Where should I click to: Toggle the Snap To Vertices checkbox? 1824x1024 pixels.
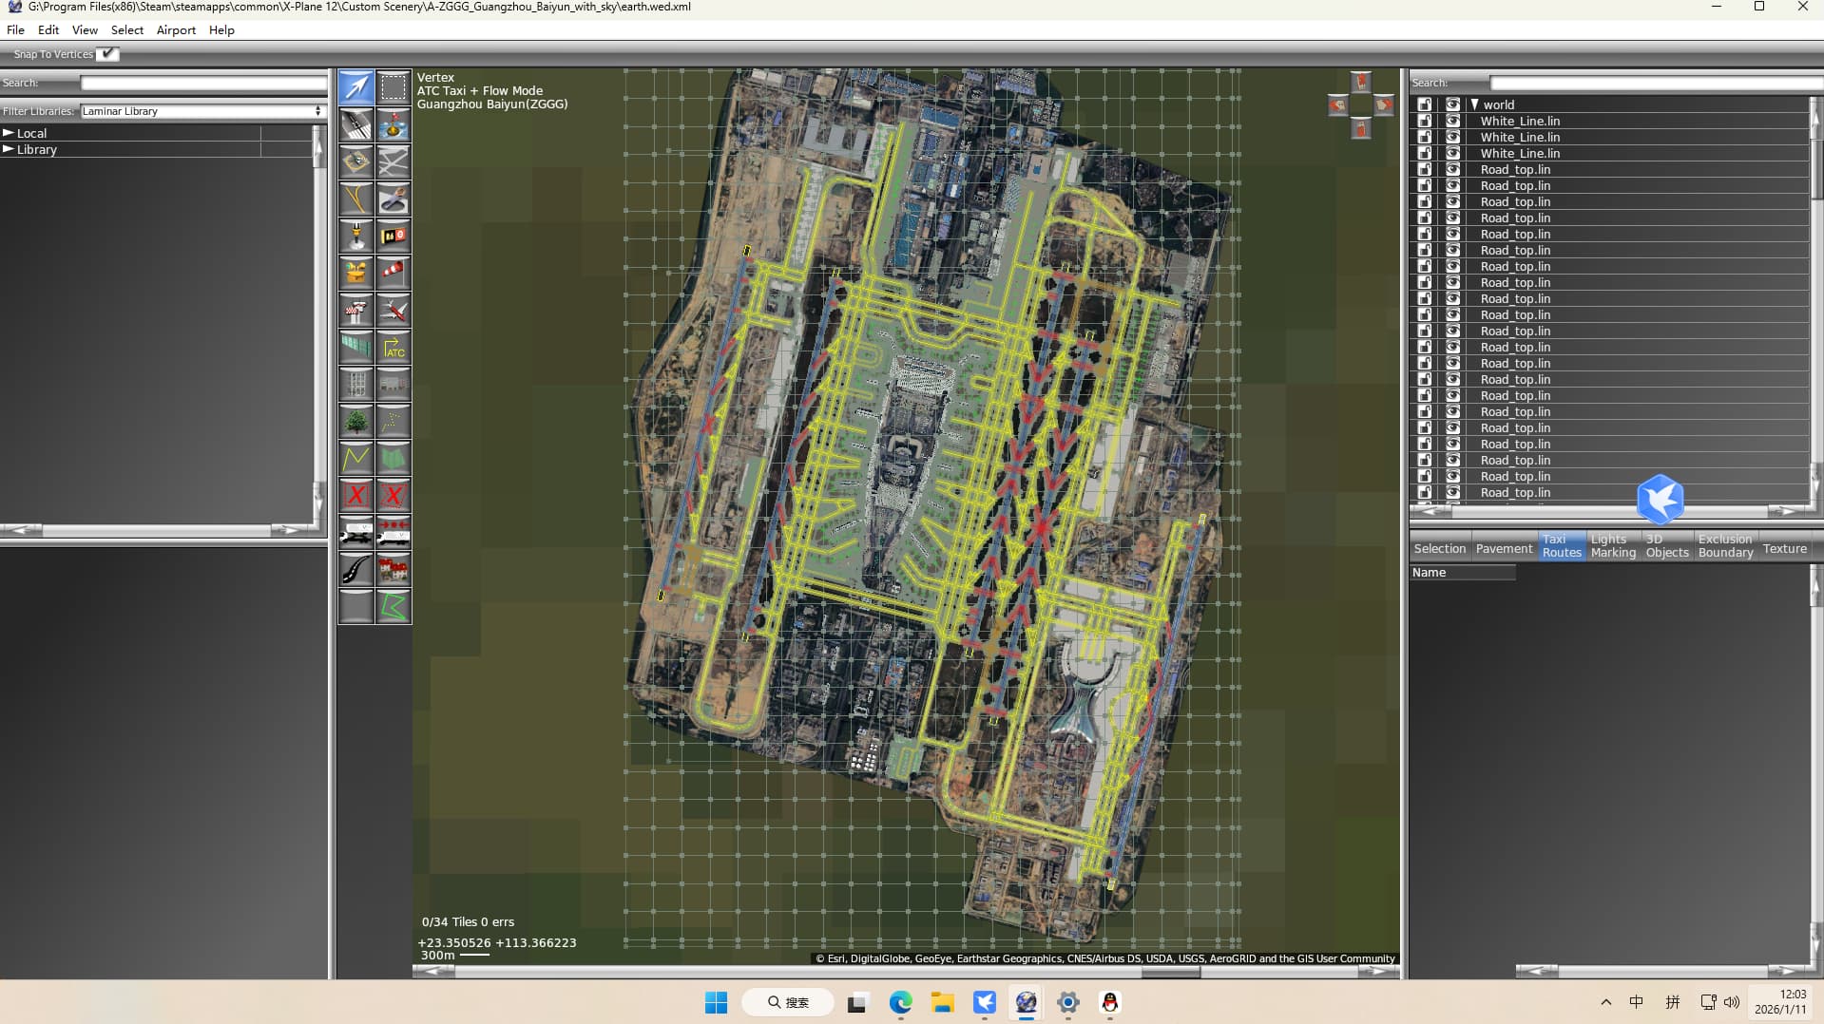(108, 54)
